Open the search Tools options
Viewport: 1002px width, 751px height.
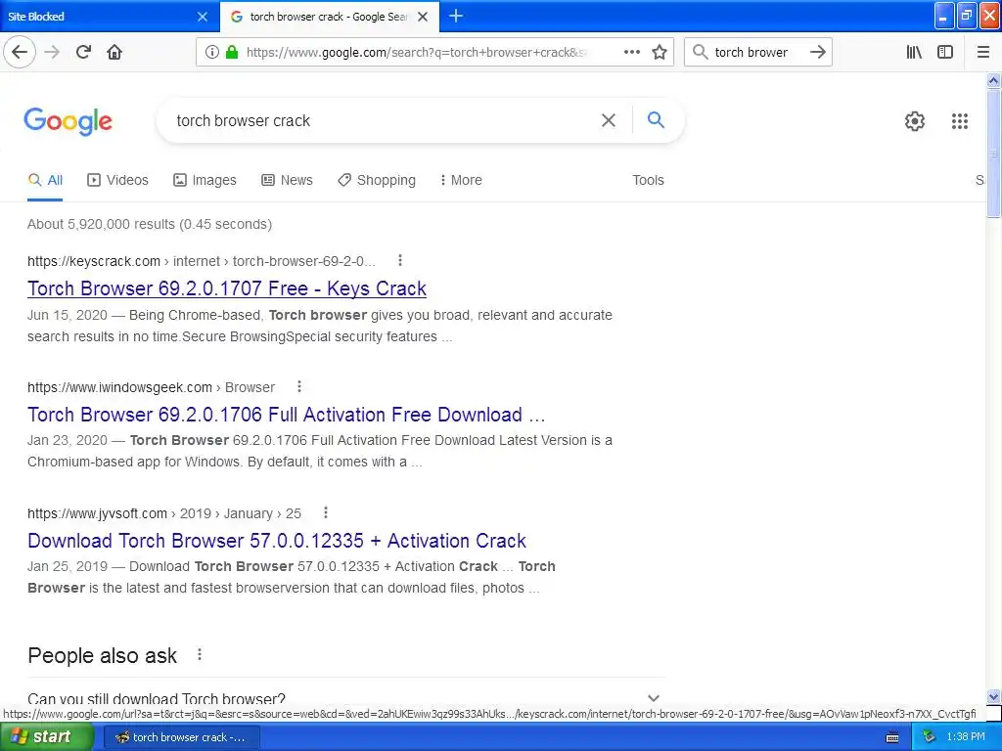coord(648,180)
